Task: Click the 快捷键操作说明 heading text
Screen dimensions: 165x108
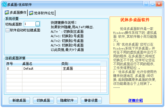Action: coord(64,22)
